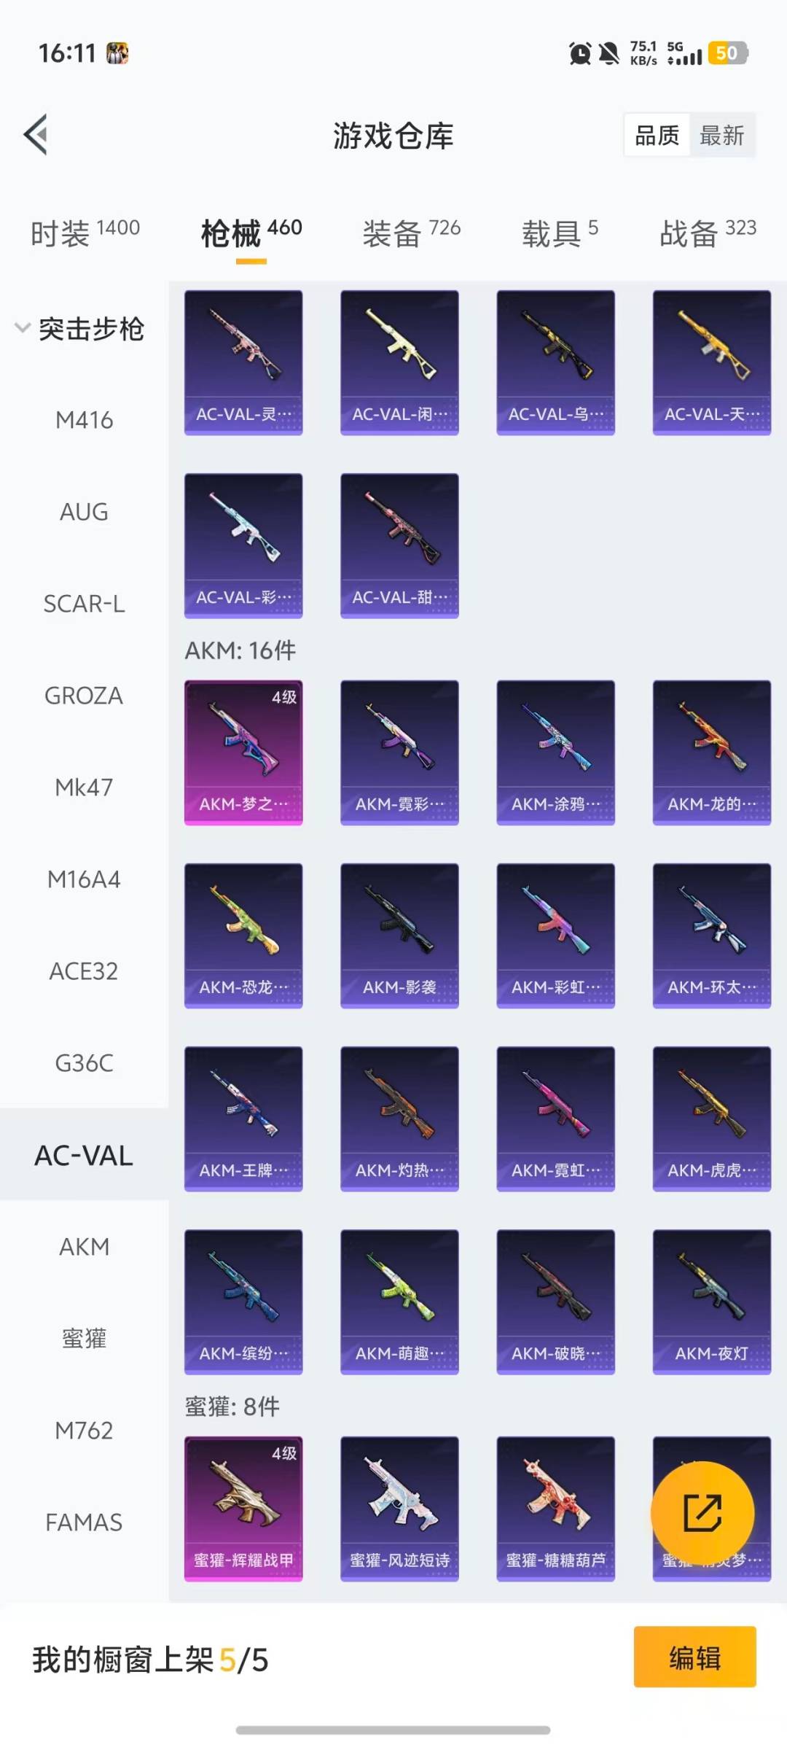Tap the yellow 编辑 button
The width and height of the screenshot is (787, 1750).
695,1657
